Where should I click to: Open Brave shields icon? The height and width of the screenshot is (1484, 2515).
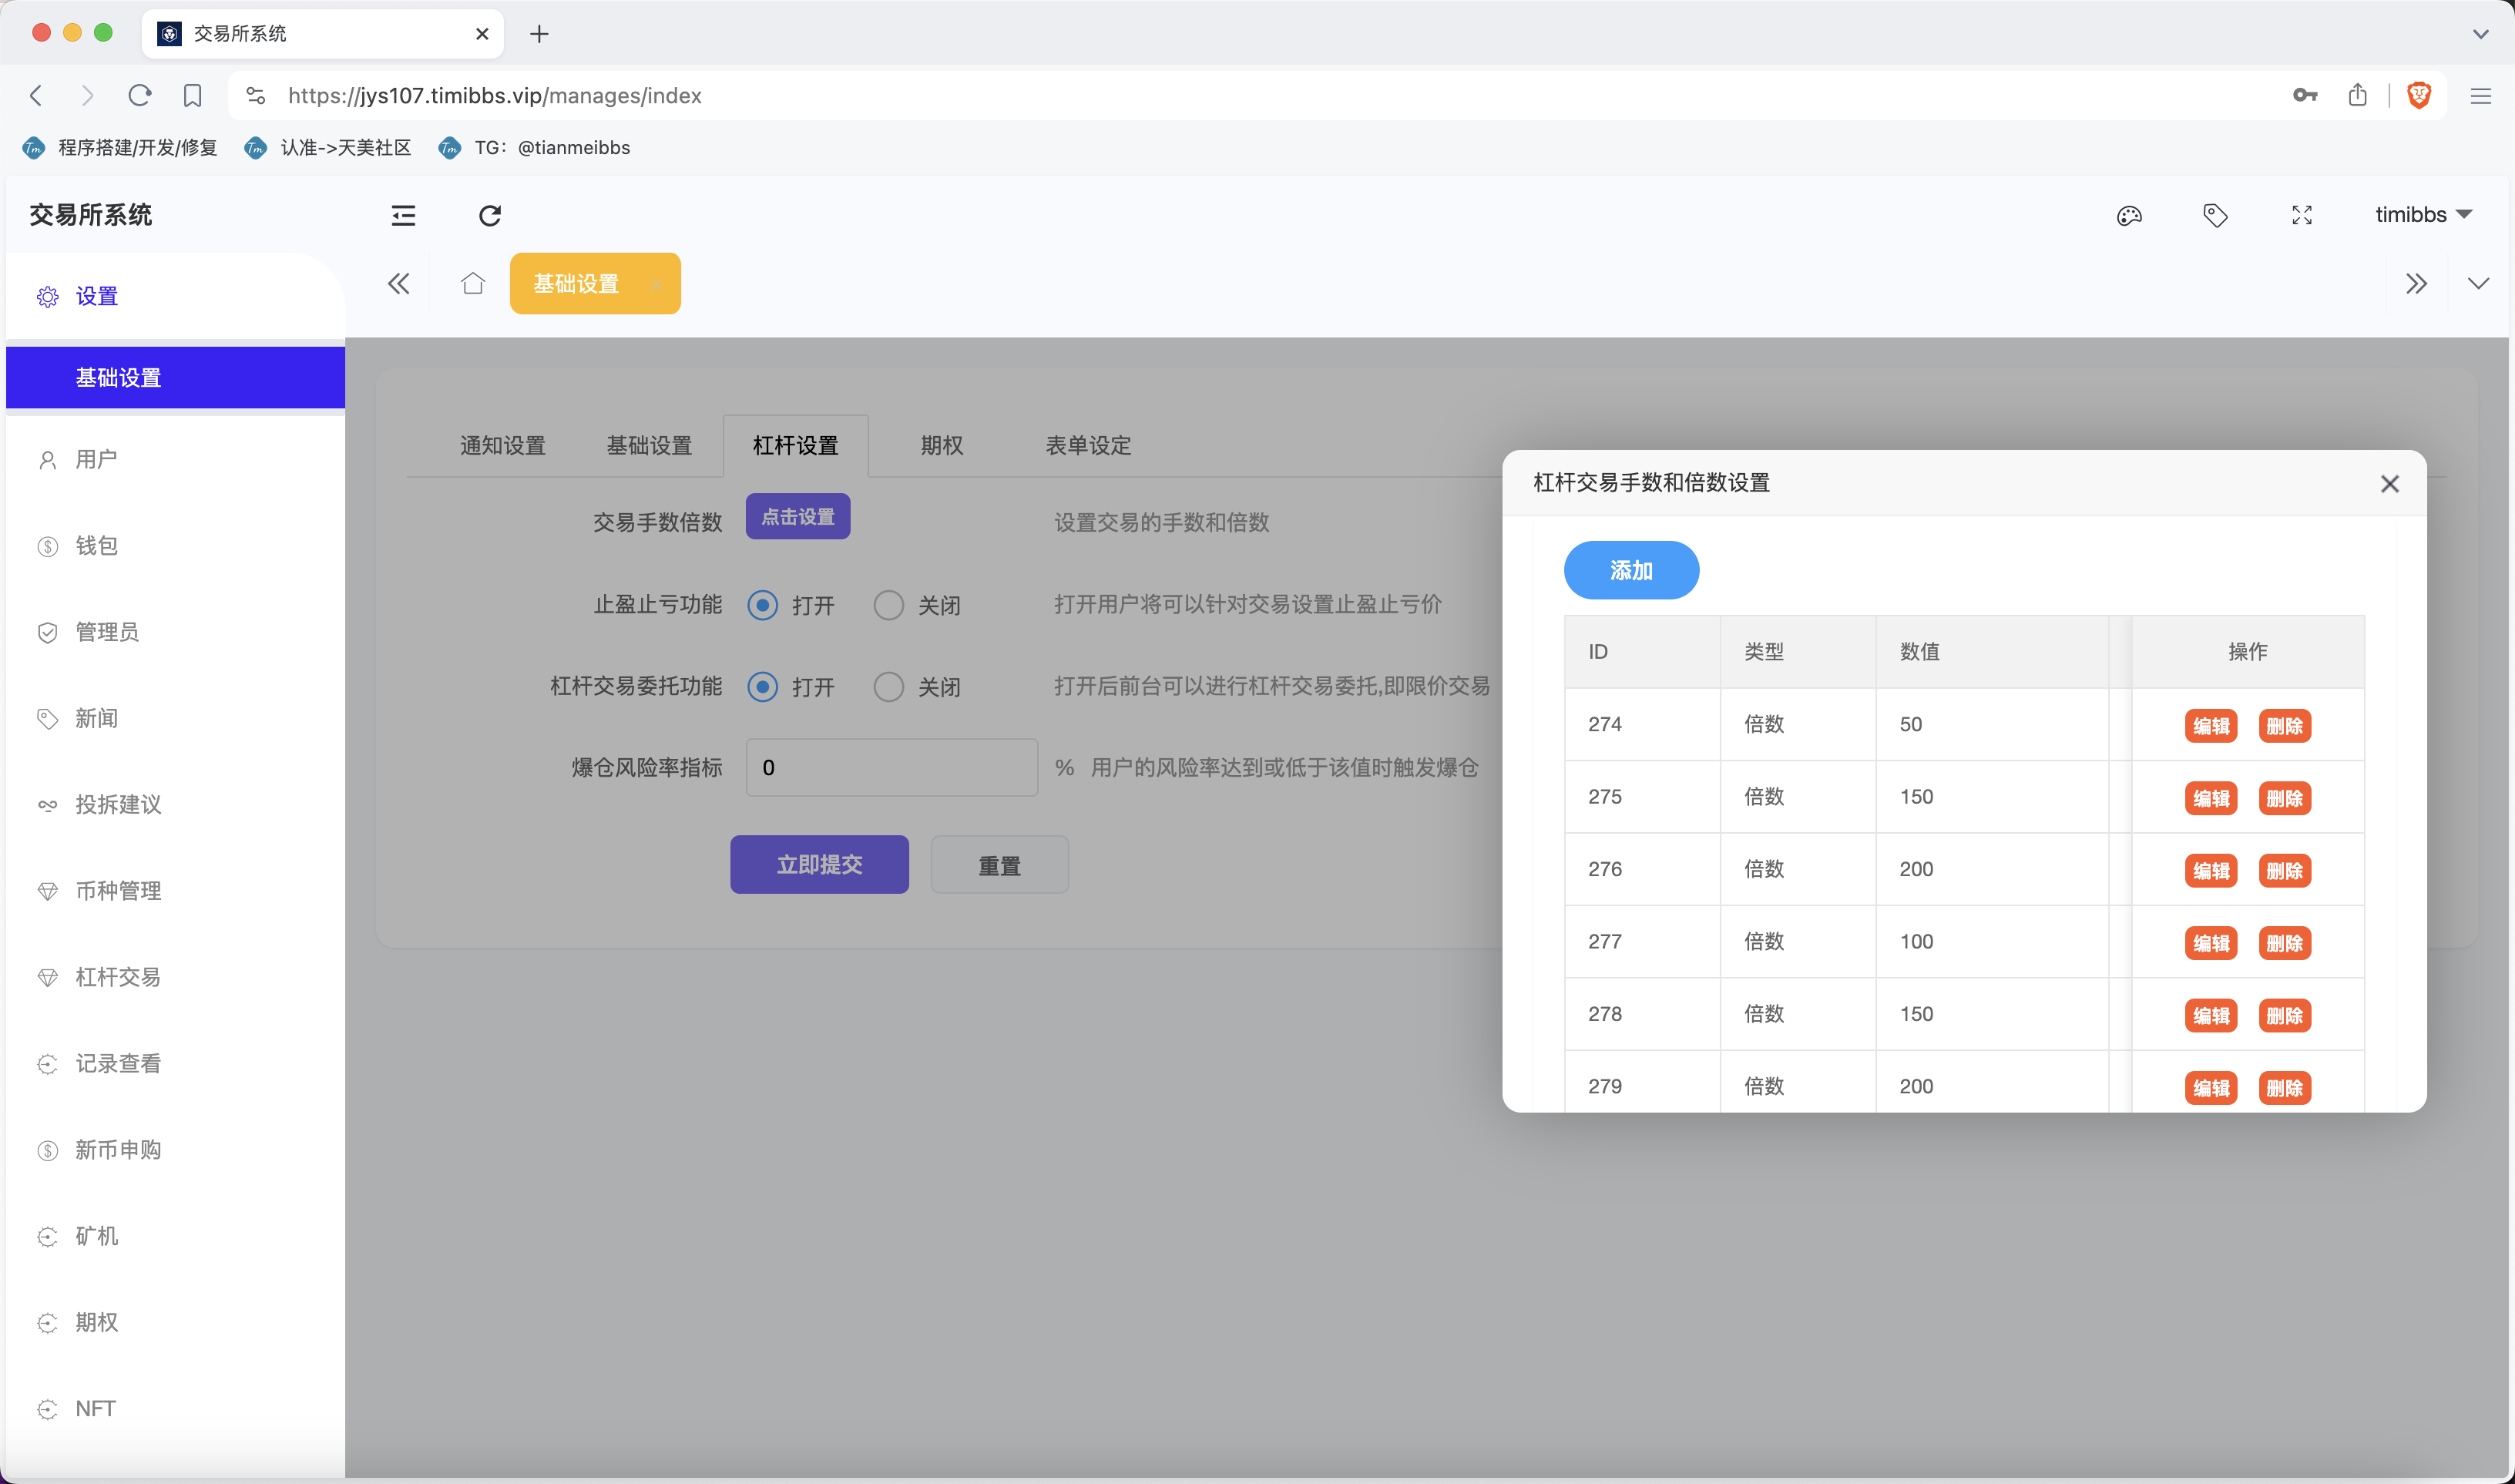tap(2419, 95)
